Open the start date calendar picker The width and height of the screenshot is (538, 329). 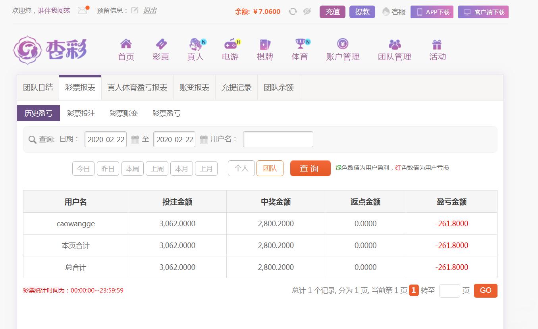135,139
